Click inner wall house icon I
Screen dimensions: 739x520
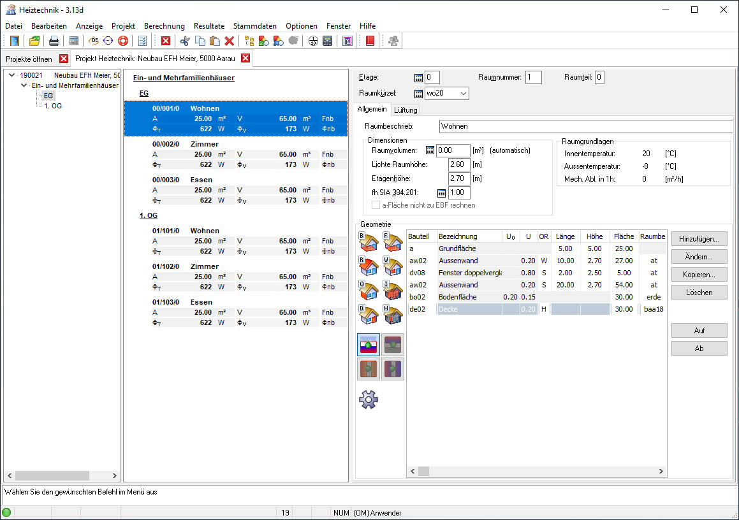point(393,290)
